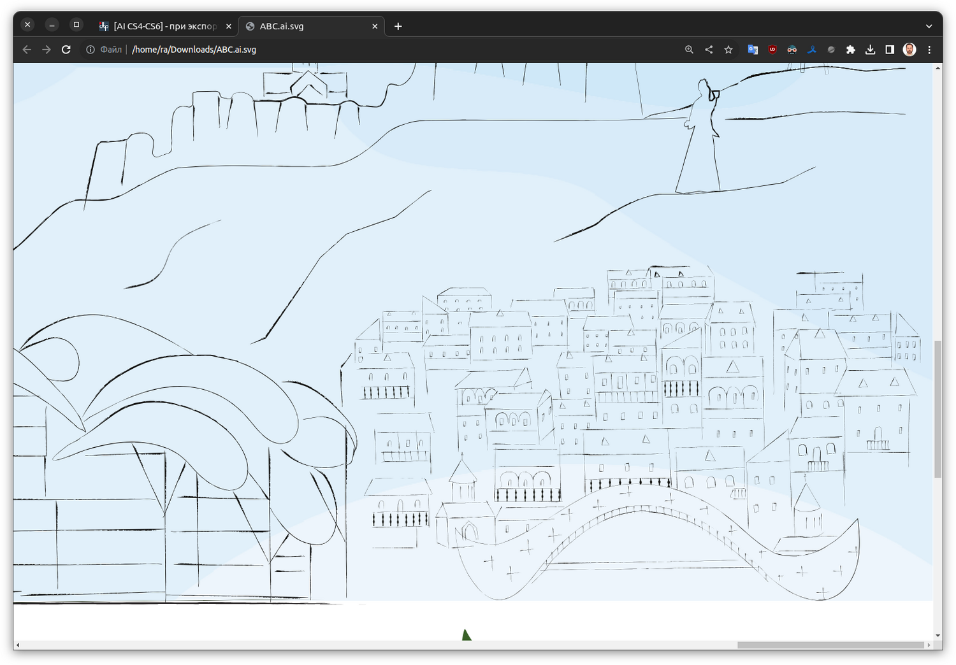Close the [AI CS4-CS6] tab
This screenshot has width=956, height=665.
[229, 26]
